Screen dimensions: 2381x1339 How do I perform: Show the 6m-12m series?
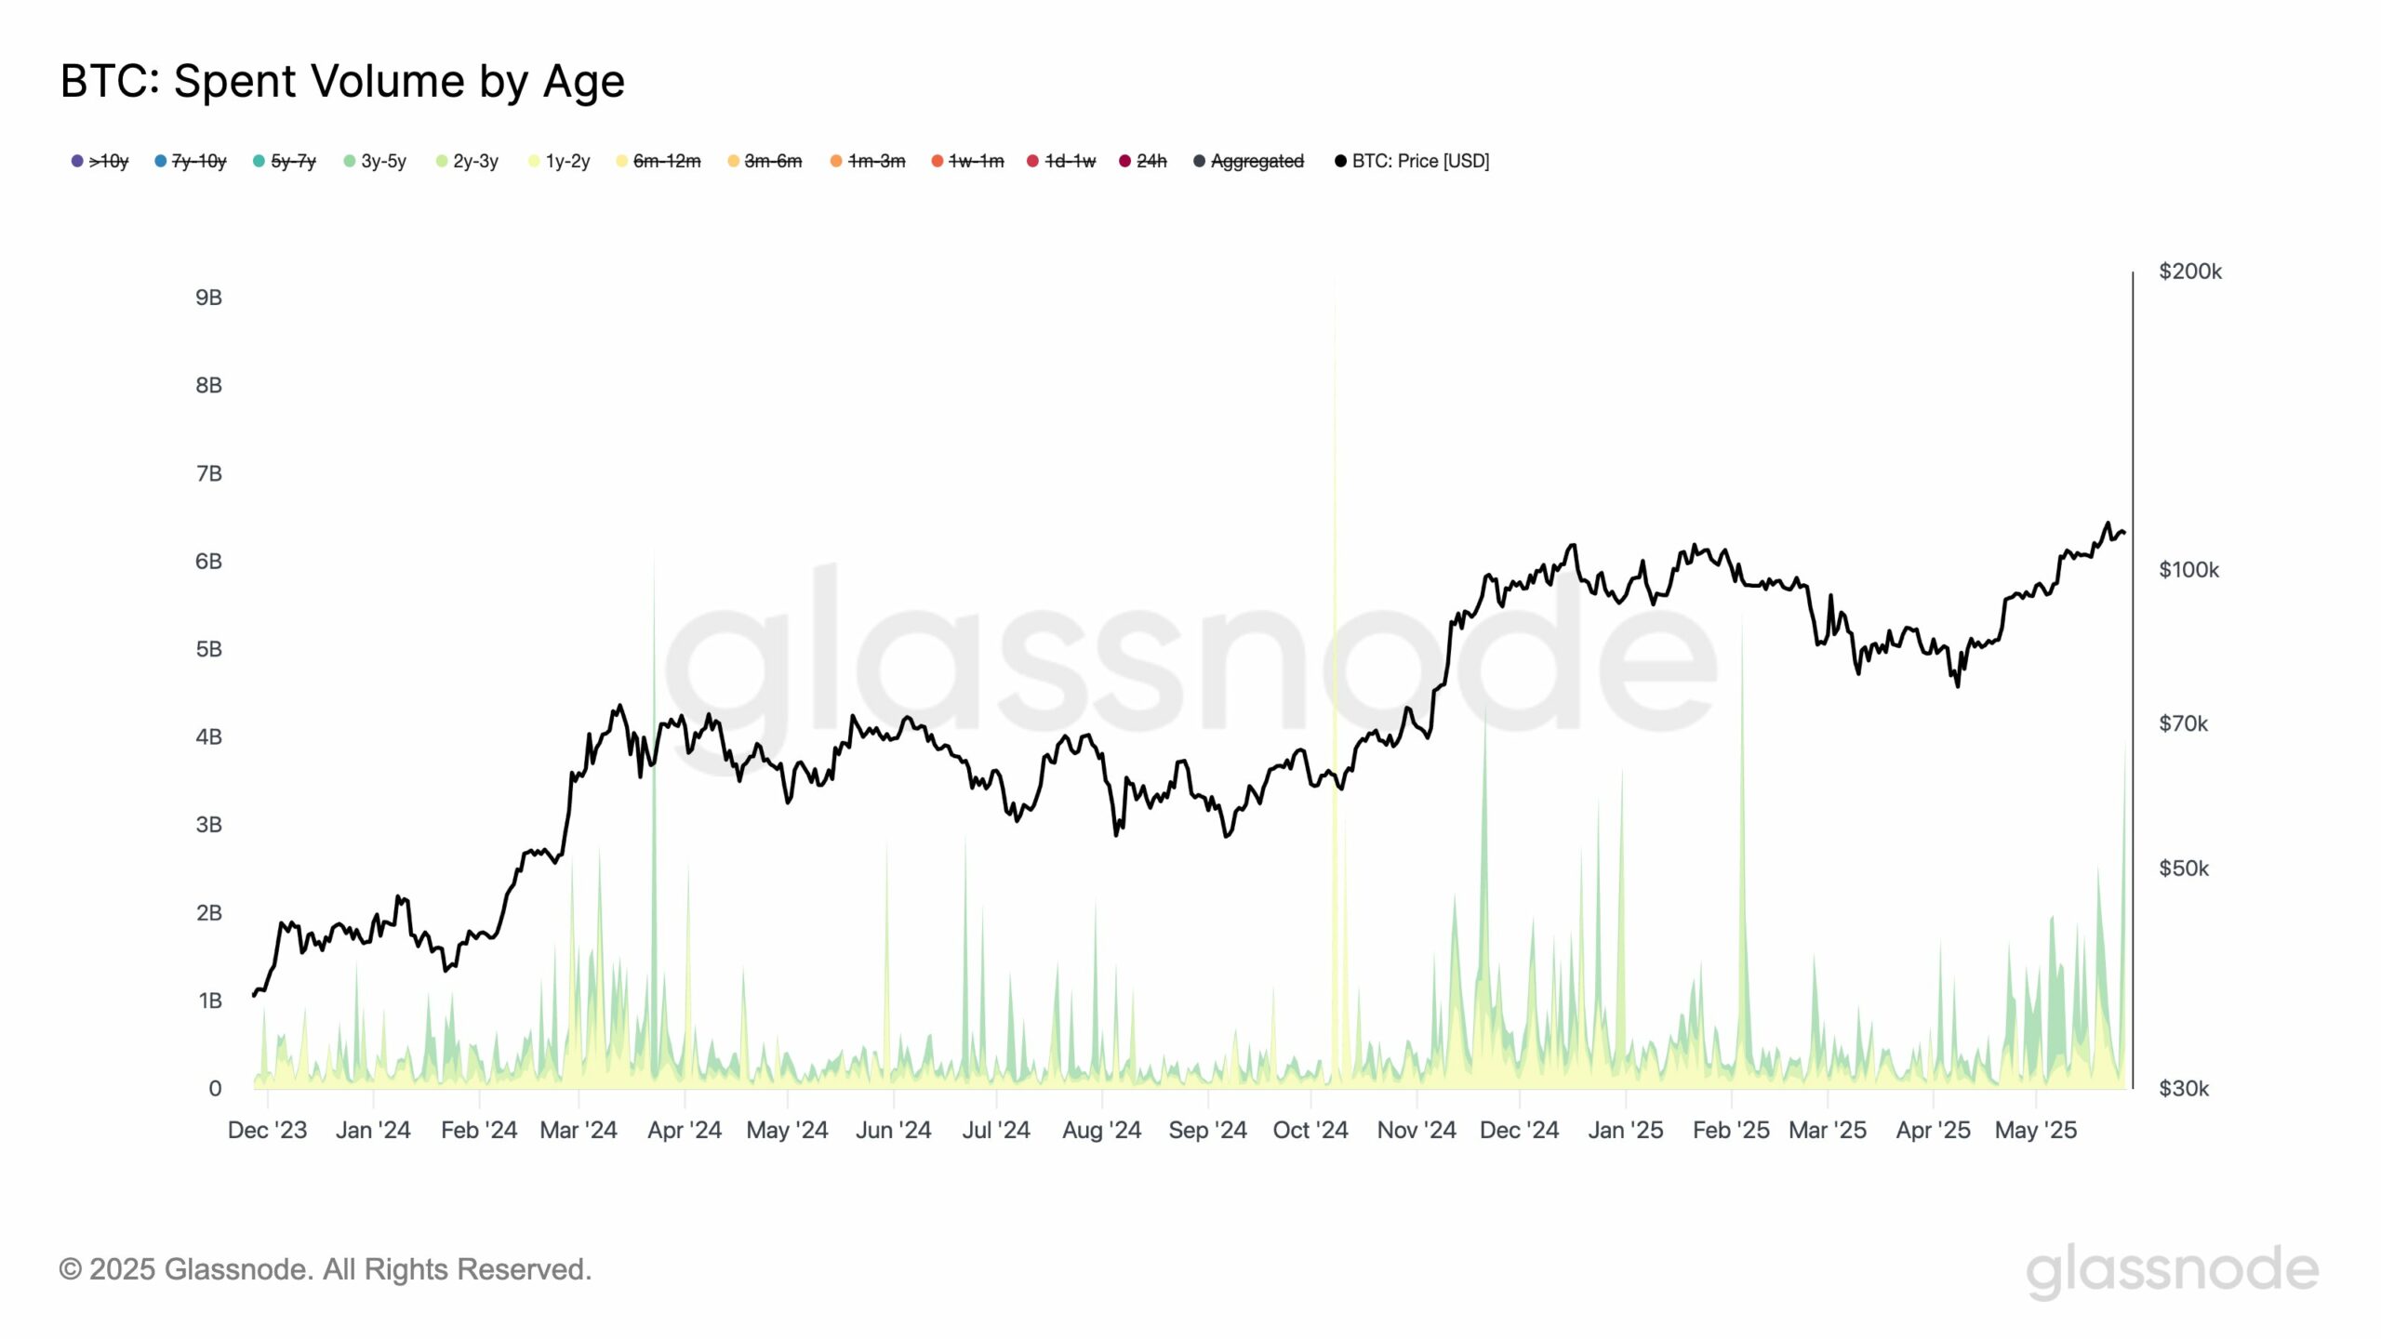coord(658,161)
